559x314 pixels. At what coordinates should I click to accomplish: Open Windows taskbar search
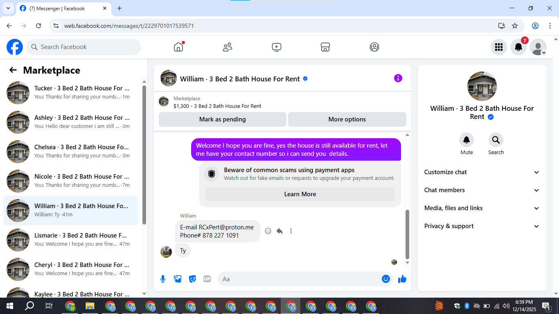tap(29, 306)
